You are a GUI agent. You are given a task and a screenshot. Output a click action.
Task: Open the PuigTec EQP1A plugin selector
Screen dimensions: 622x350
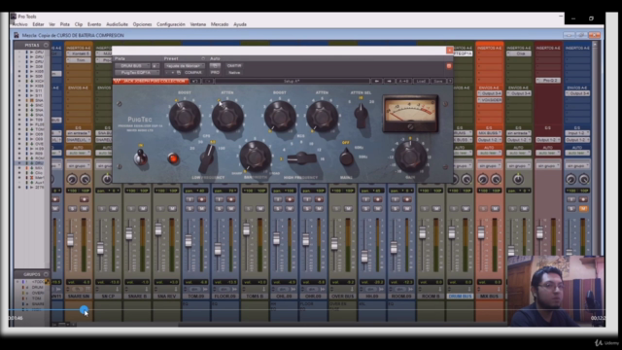137,73
